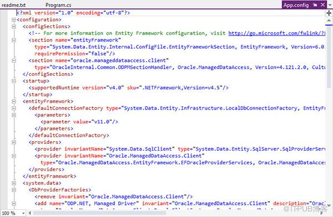The height and width of the screenshot is (217, 333).
Task: Switch to the readme.txt tab
Action: 13,5
